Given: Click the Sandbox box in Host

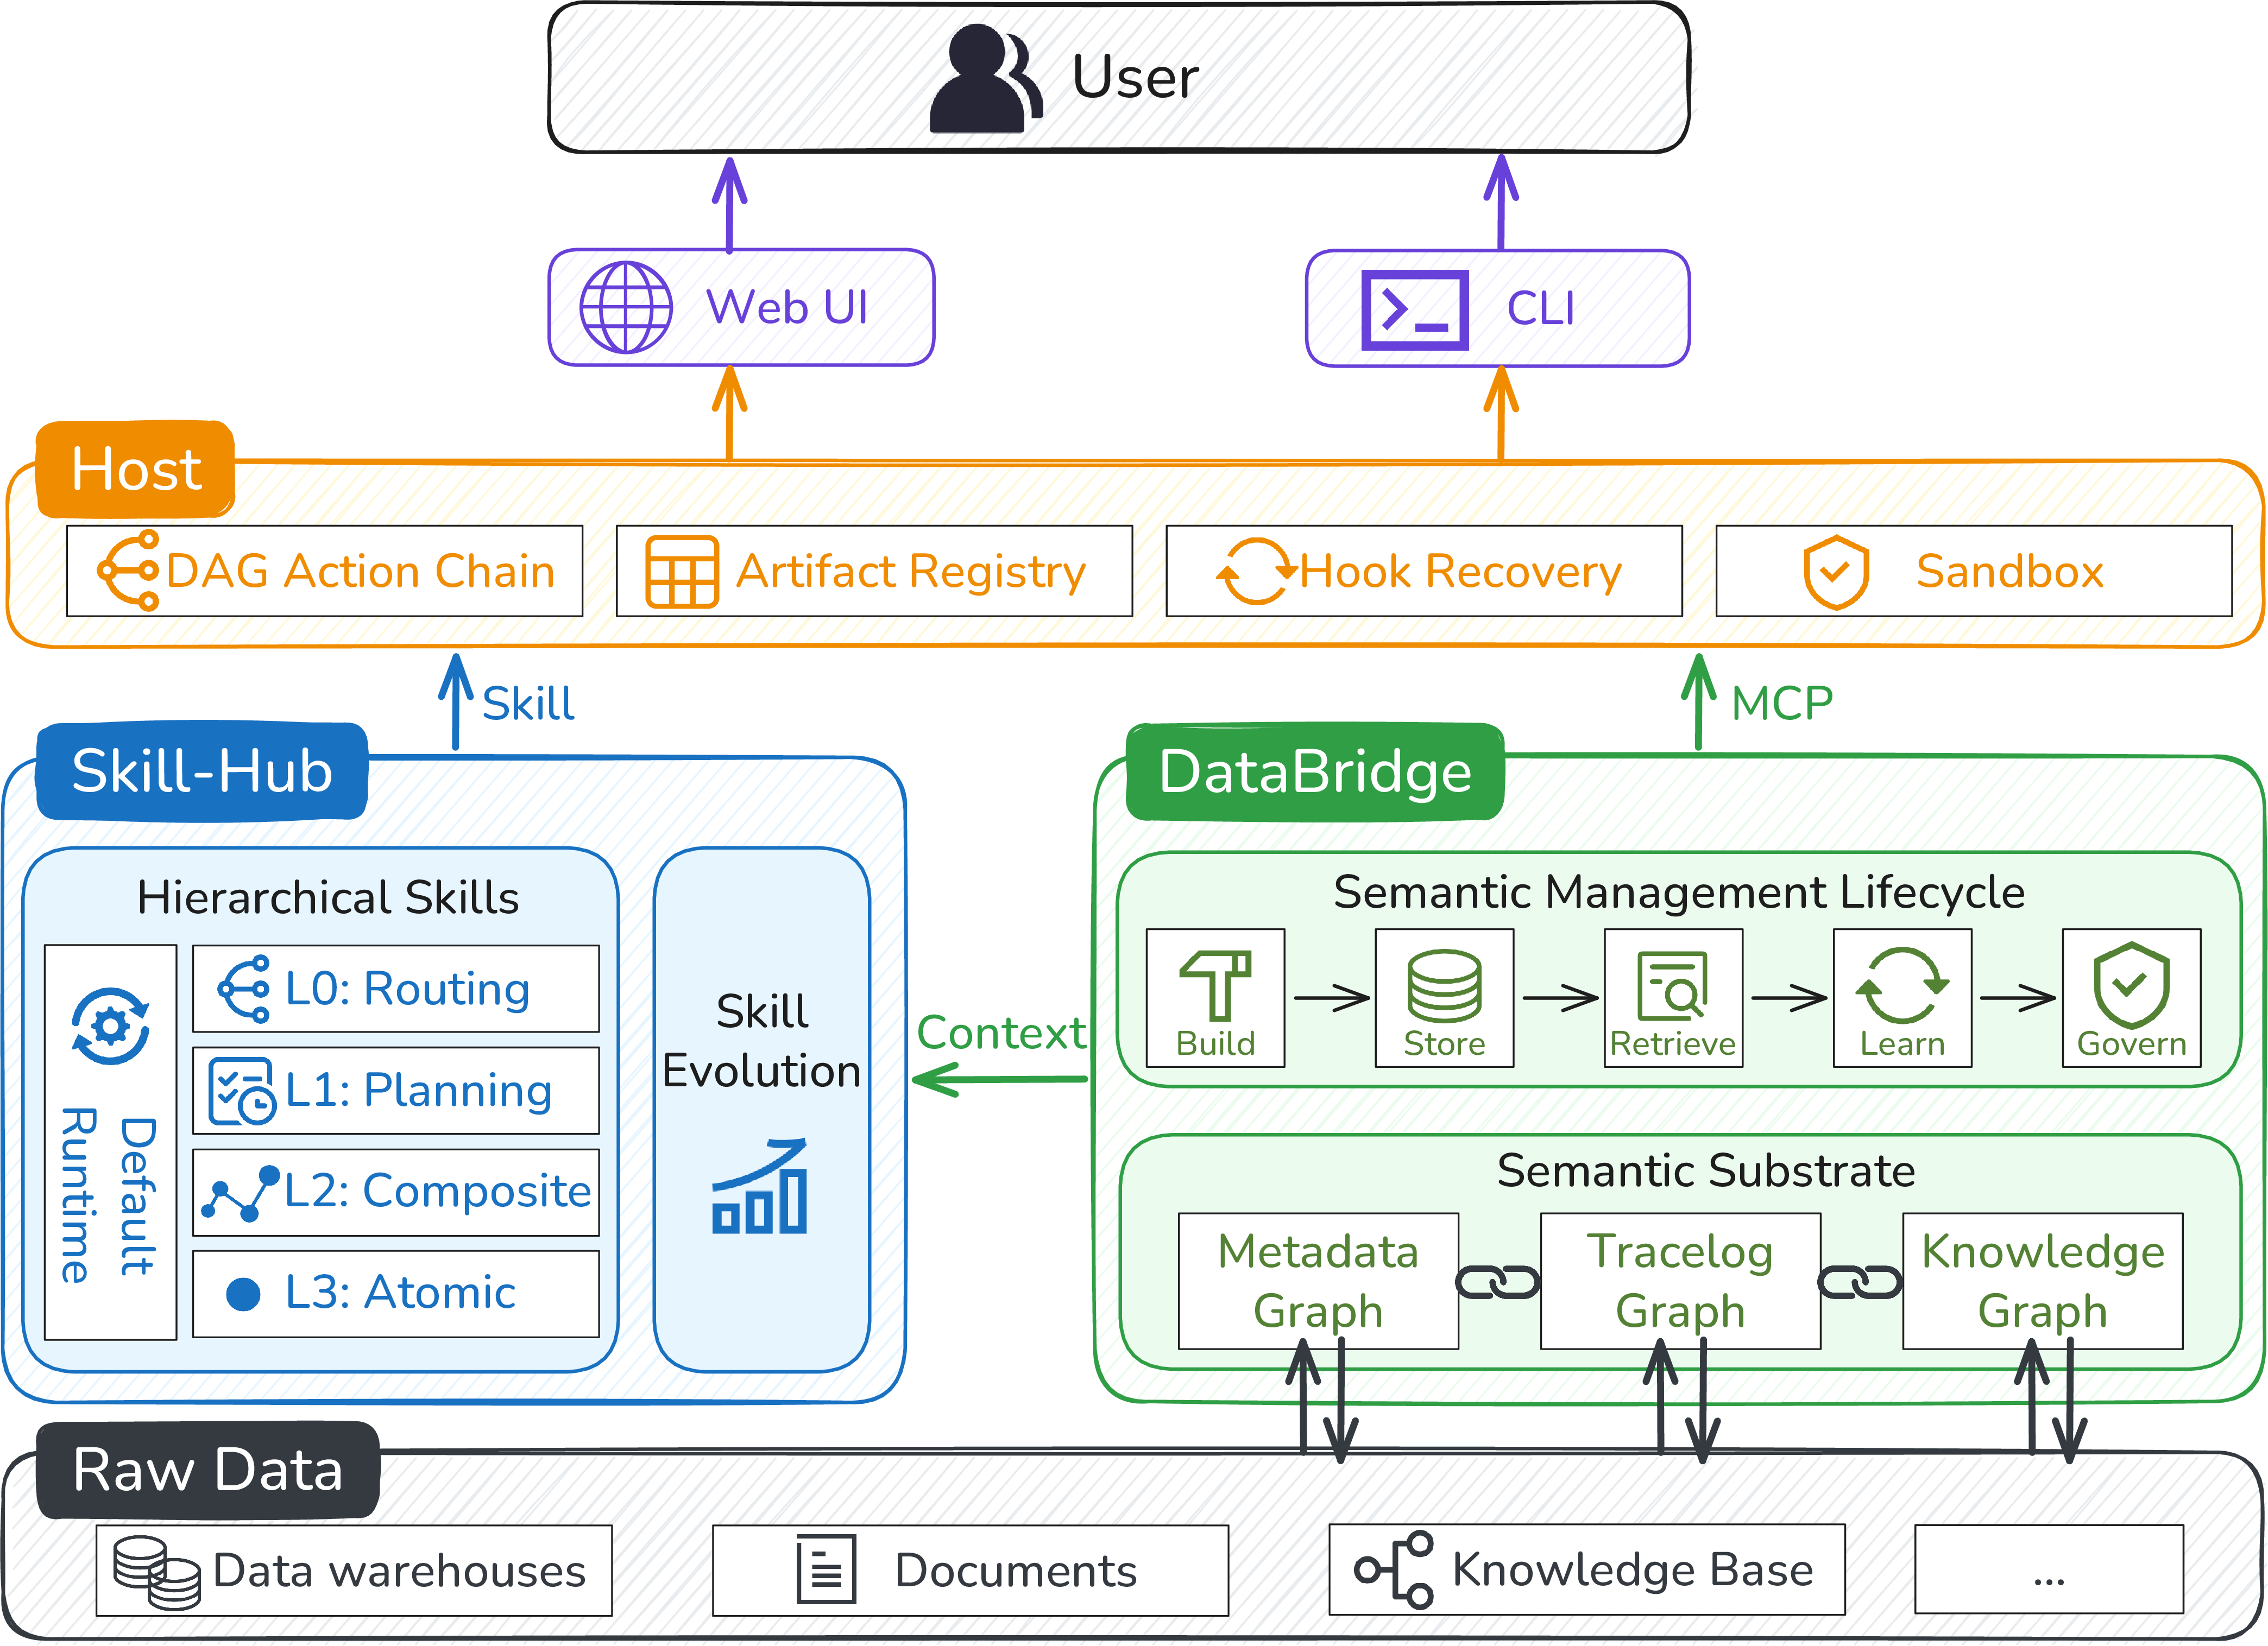Looking at the screenshot, I should point(1974,572).
